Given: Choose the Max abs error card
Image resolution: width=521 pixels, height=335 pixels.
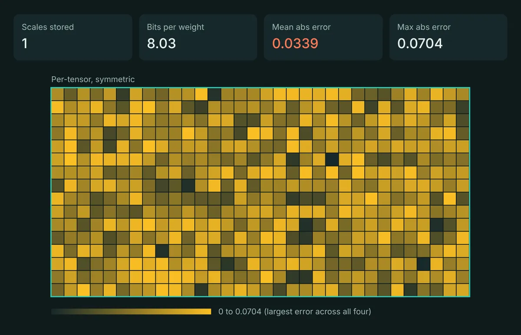Looking at the screenshot, I should pyautogui.click(x=448, y=37).
